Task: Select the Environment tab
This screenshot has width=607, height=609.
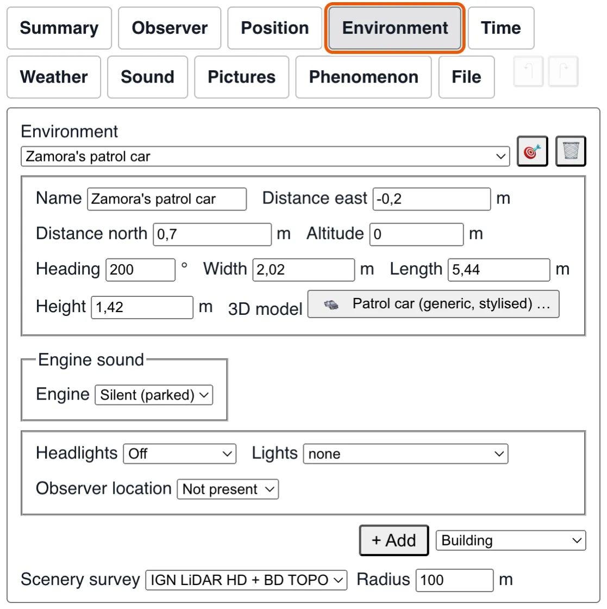Action: tap(395, 28)
